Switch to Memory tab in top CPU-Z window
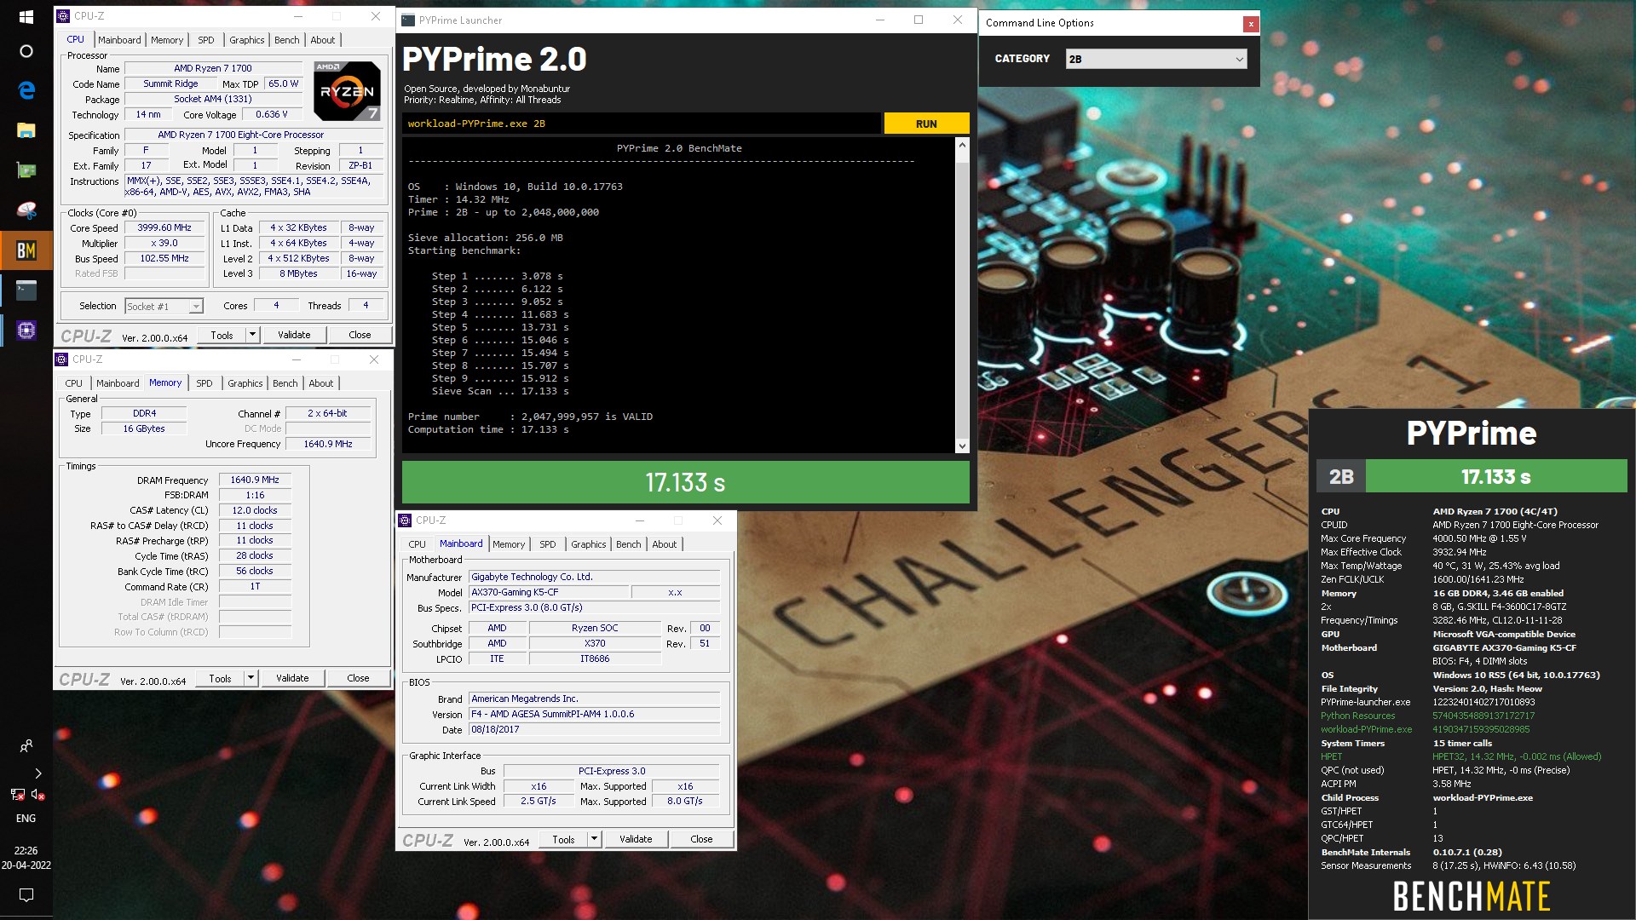The height and width of the screenshot is (920, 1636). point(167,40)
